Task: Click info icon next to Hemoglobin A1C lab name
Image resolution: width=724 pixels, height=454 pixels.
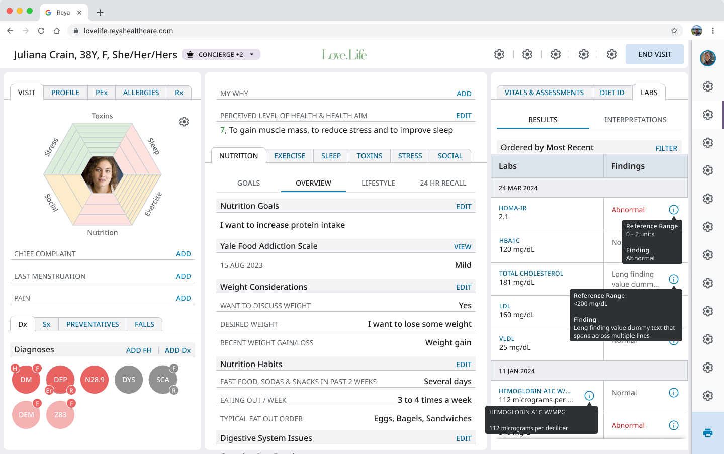Action: tap(589, 396)
